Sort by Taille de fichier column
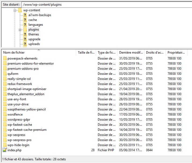Image resolution: width=192 pixels, height=163 pixels. pyautogui.click(x=86, y=53)
